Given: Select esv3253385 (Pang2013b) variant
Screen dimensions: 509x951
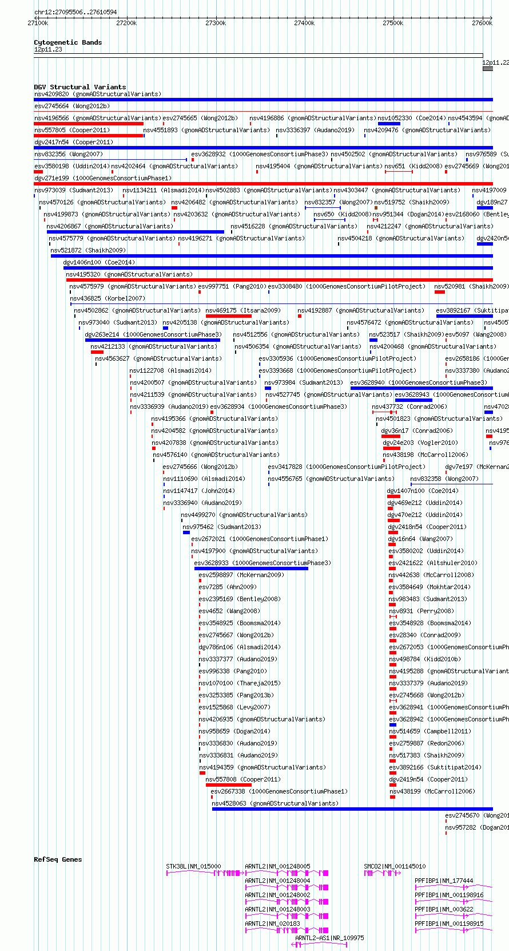Looking at the screenshot, I should [237, 695].
